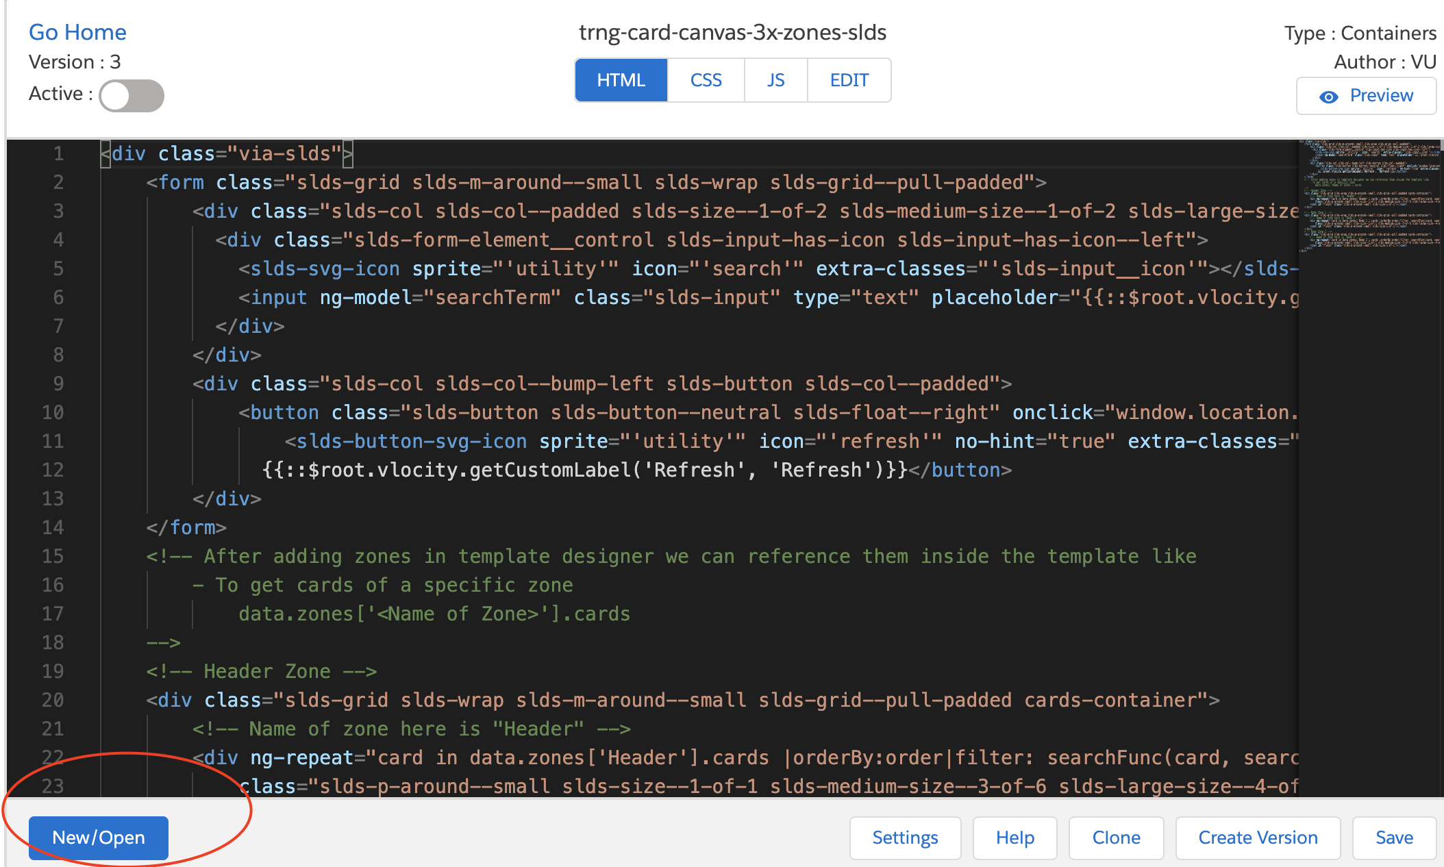Click the Preview button
This screenshot has width=1444, height=867.
click(x=1367, y=96)
